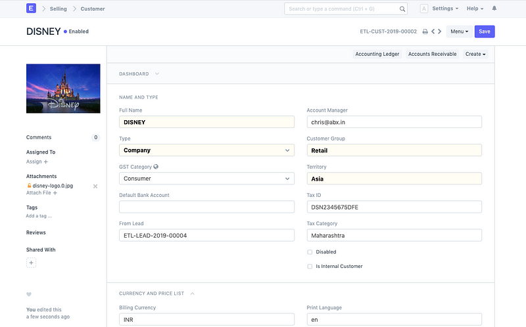
Task: Open the notifications bell icon
Action: point(494,9)
